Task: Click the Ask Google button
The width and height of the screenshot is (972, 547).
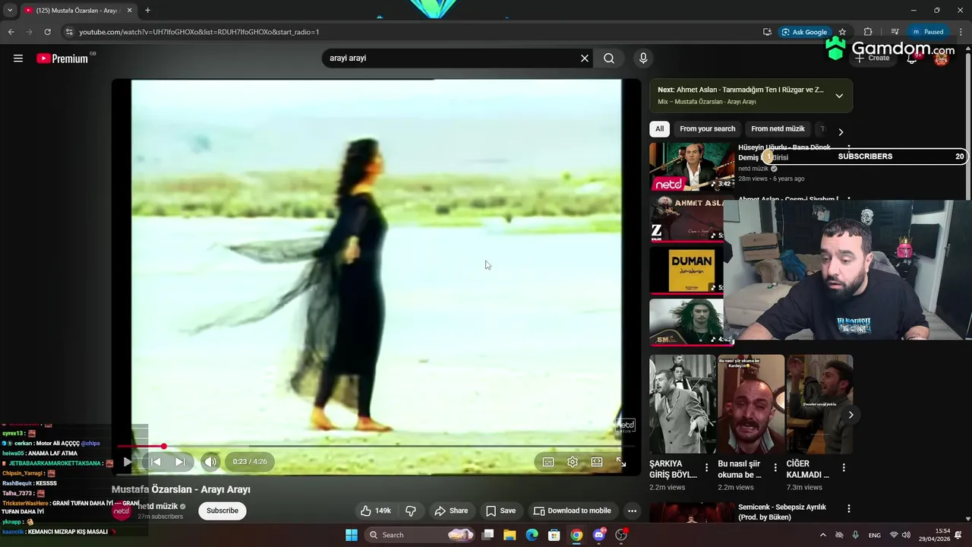Action: point(805,32)
